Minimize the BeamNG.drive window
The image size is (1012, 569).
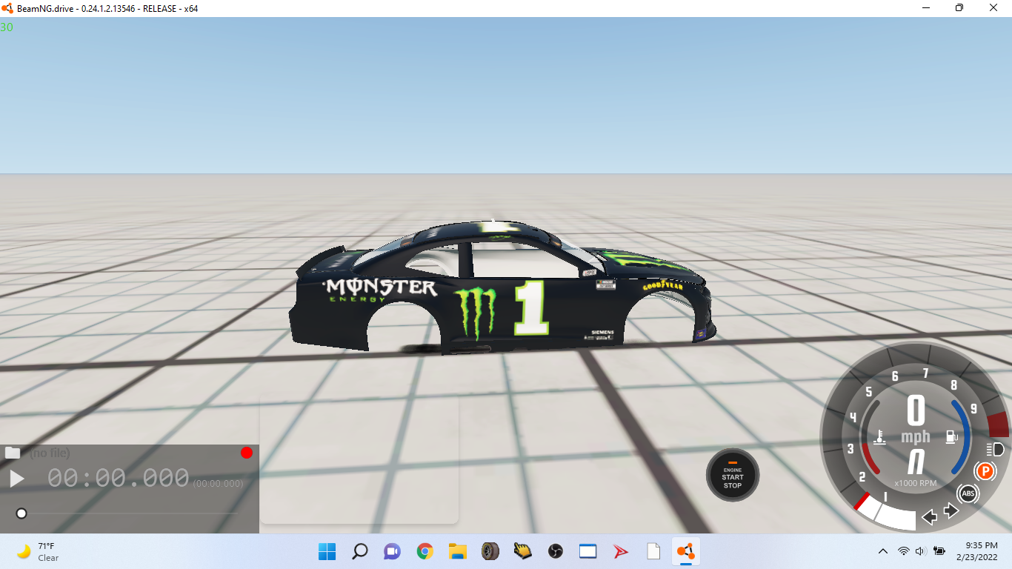coord(926,8)
